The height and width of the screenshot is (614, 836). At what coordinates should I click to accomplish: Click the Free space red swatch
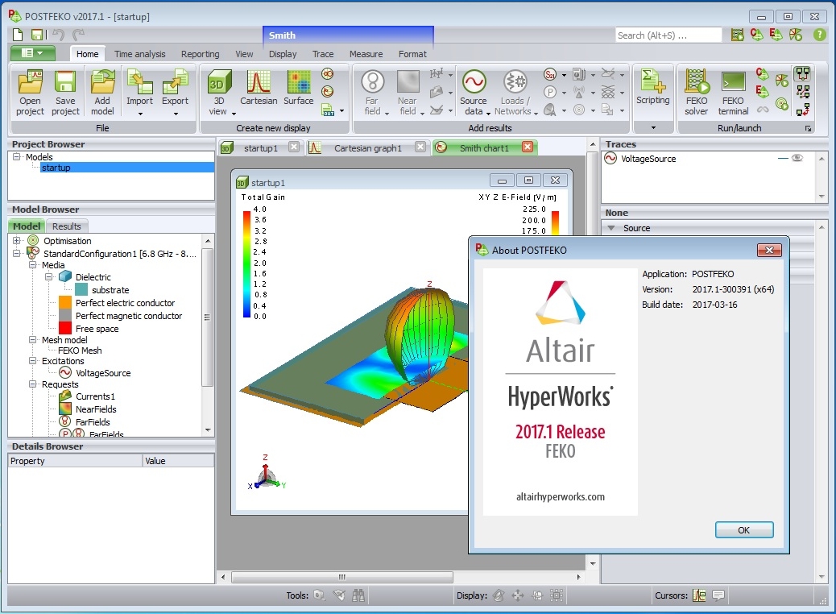(65, 328)
